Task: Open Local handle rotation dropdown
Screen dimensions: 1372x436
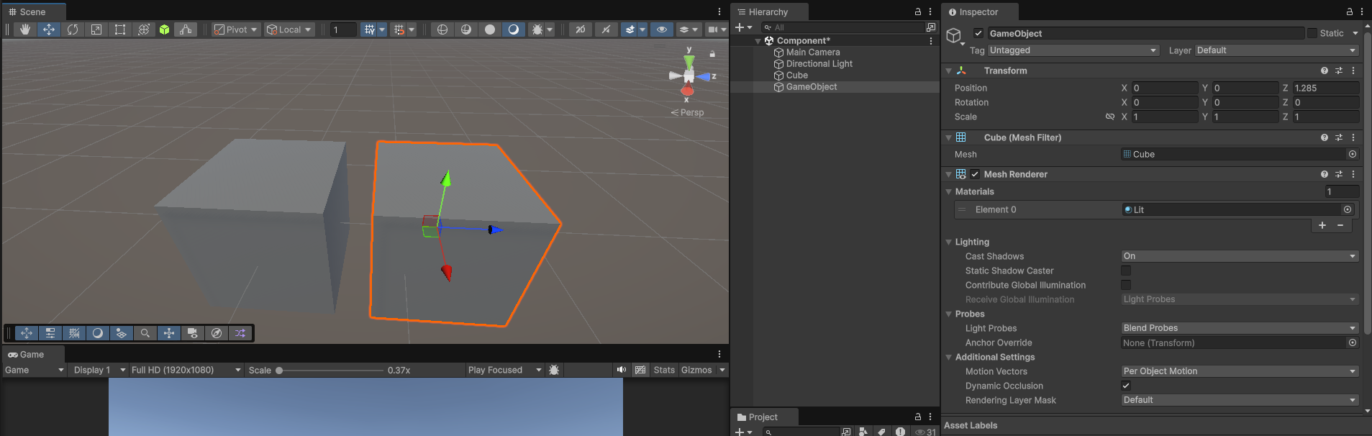Action: (x=289, y=29)
